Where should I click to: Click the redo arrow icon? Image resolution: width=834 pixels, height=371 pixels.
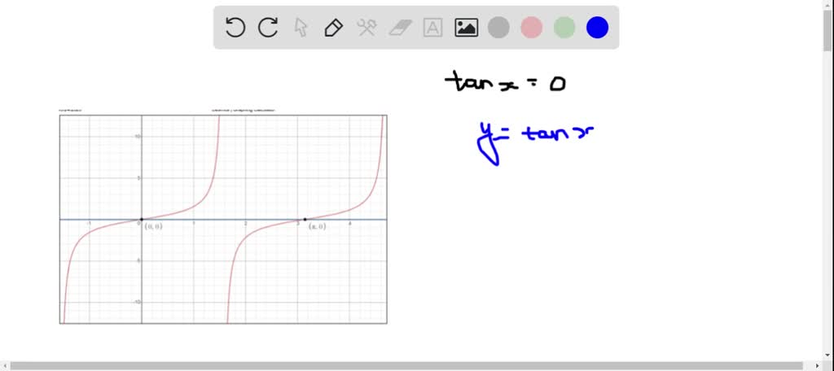tap(268, 27)
